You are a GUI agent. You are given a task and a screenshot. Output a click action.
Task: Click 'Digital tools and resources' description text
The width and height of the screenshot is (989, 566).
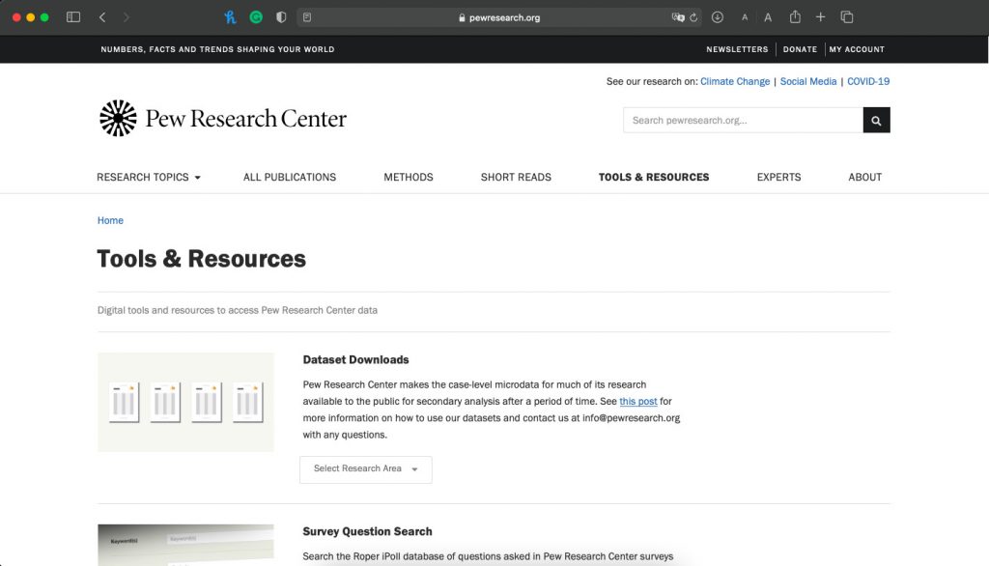pyautogui.click(x=238, y=310)
